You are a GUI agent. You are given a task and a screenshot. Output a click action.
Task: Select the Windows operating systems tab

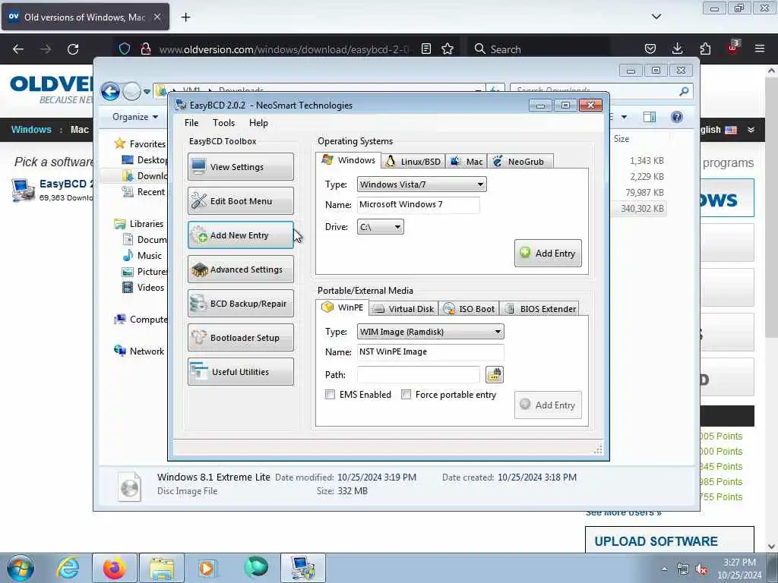point(348,160)
